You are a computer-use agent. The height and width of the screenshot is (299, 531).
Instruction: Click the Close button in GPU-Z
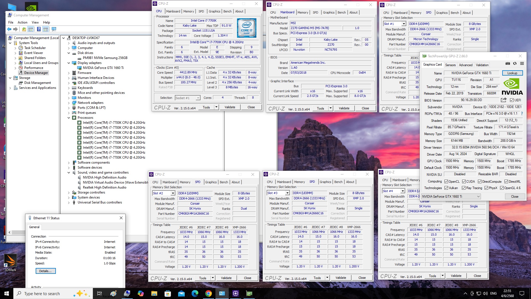[515, 196]
